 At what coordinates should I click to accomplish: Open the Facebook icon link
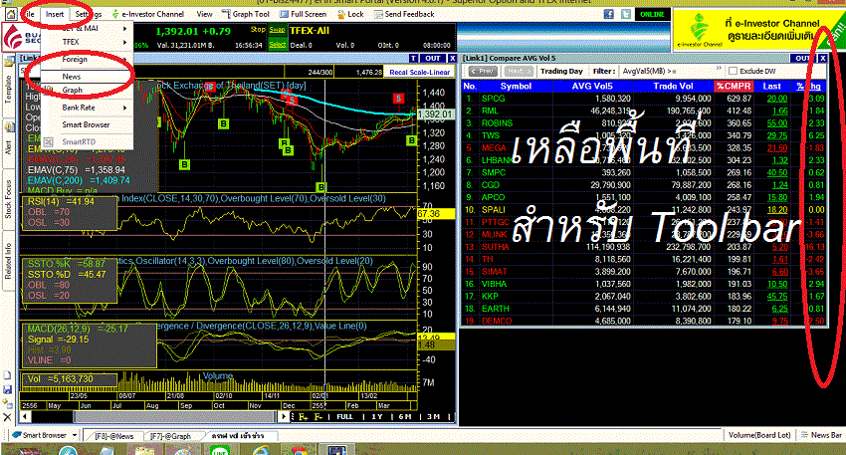608,14
